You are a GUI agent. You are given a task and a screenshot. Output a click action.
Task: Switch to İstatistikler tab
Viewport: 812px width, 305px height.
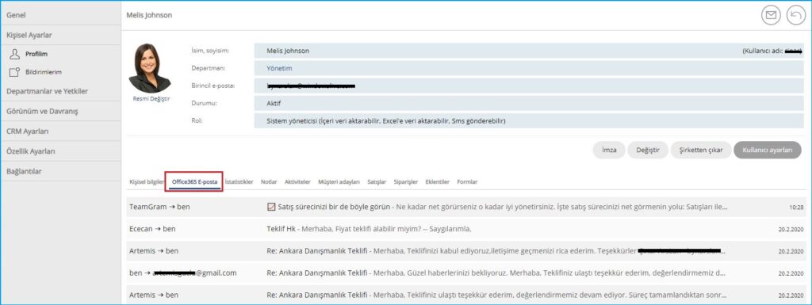point(239,182)
